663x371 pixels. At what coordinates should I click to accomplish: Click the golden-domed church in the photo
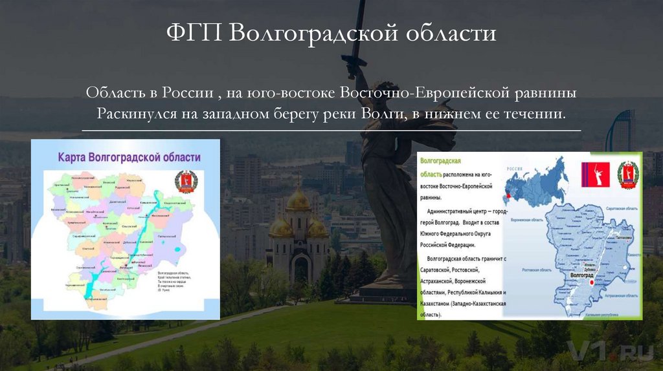coord(298,234)
